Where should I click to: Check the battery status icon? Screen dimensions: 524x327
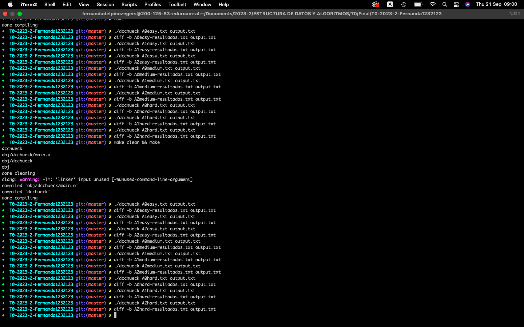[417, 4]
